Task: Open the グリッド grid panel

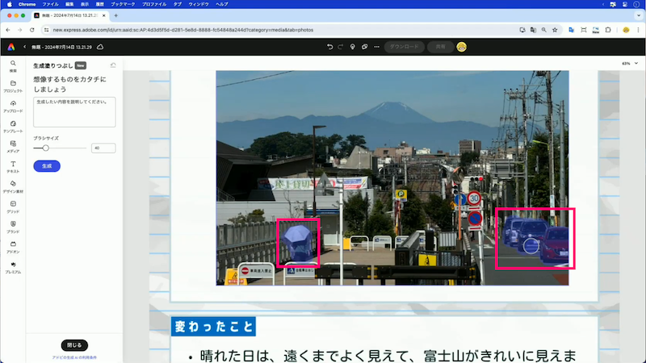Action: click(13, 207)
